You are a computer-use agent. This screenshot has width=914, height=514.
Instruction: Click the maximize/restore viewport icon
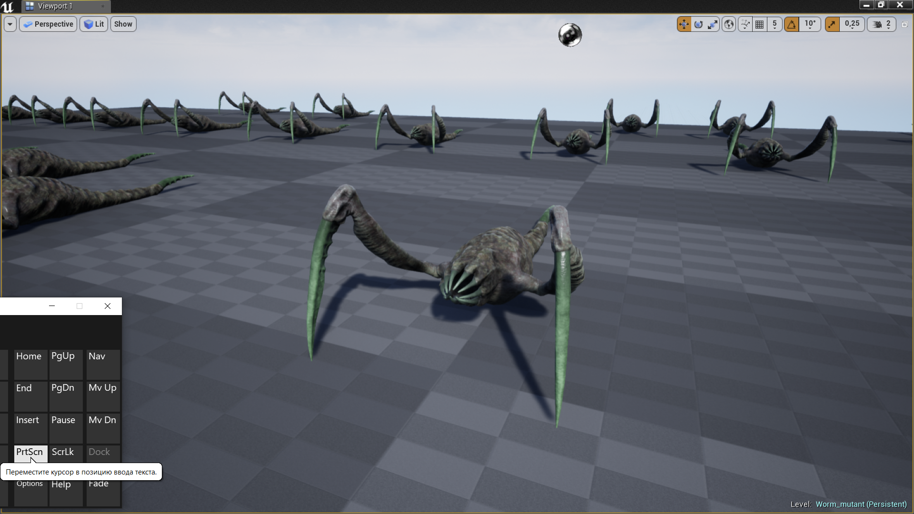(905, 24)
